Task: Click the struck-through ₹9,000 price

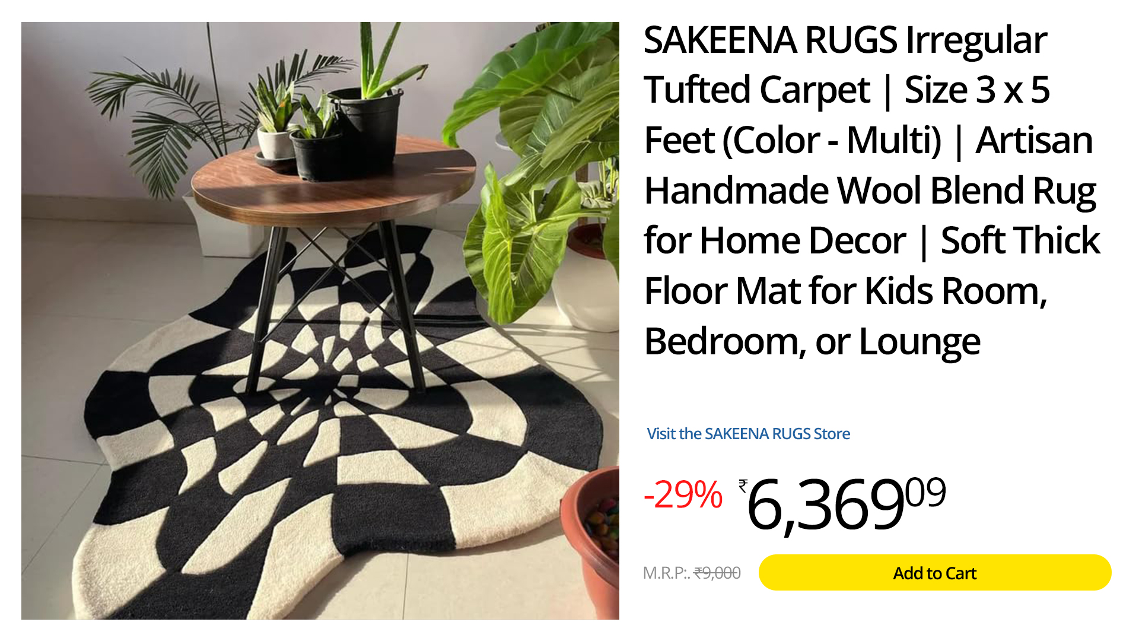Action: pos(717,573)
